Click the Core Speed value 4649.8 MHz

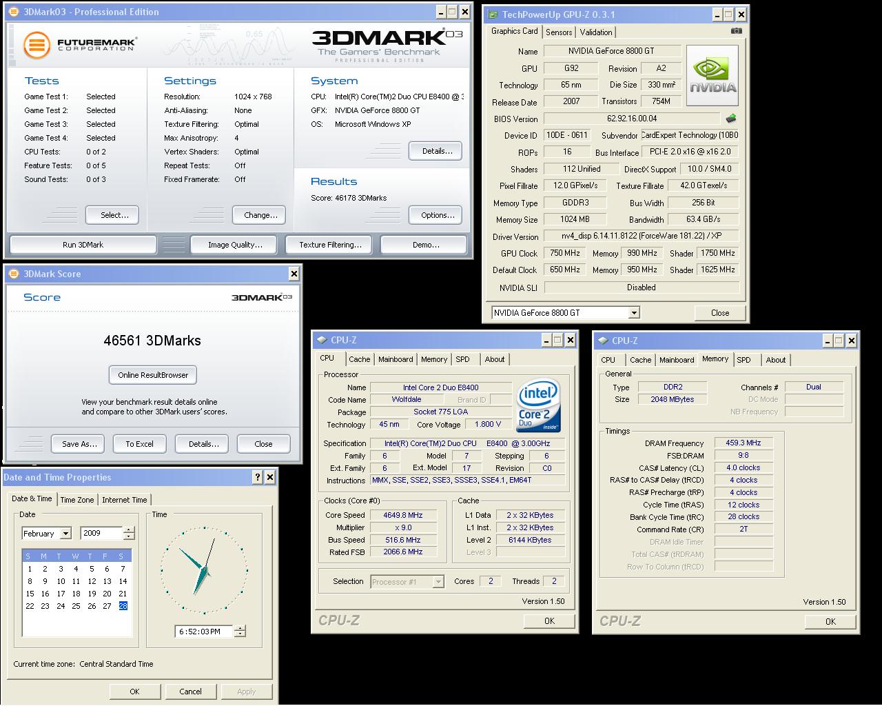click(403, 515)
